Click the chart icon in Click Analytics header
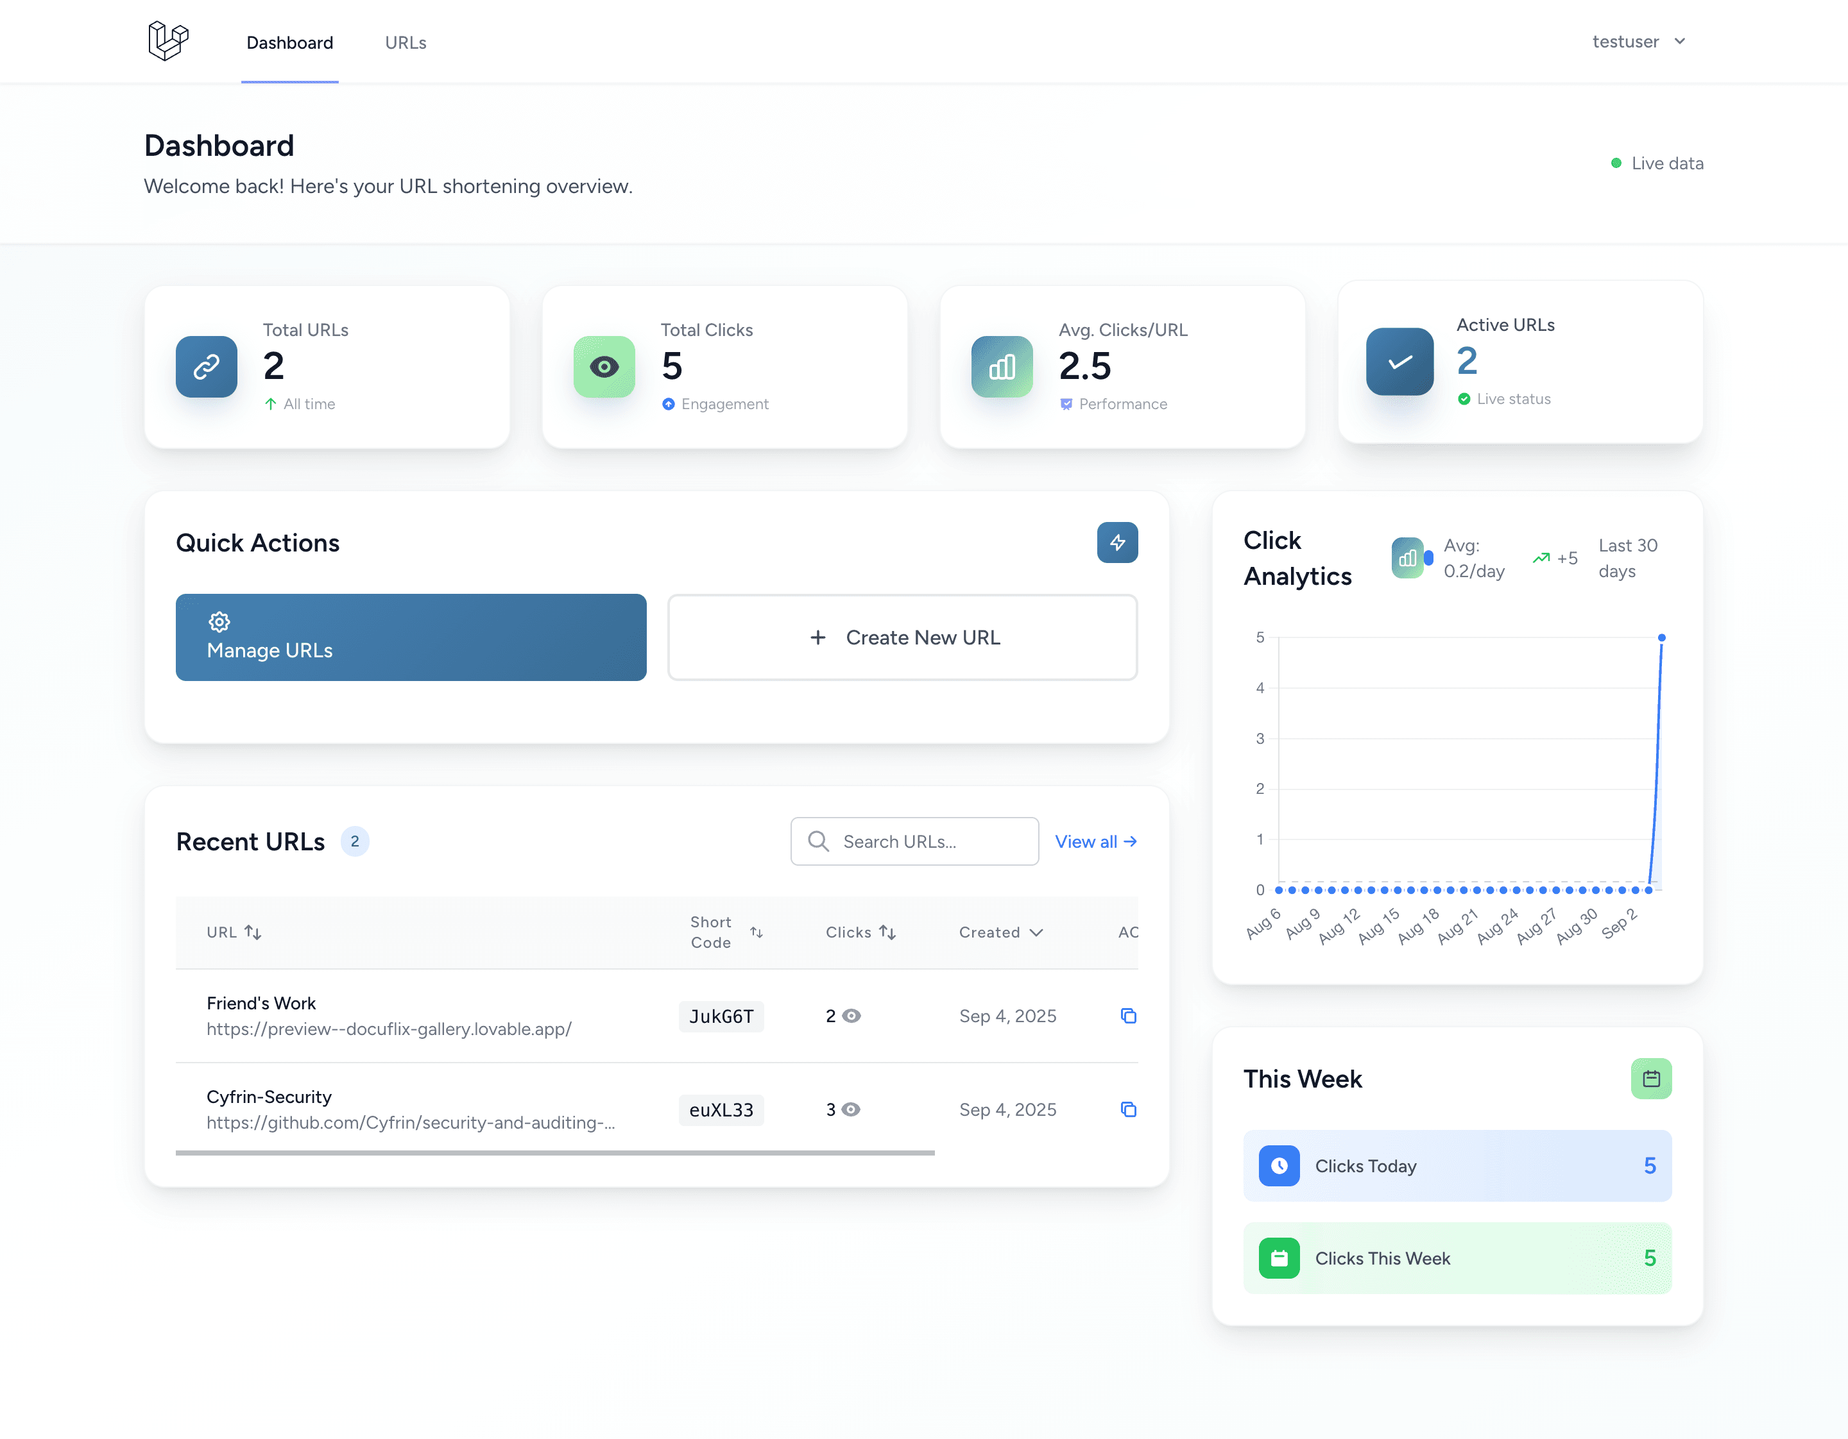The width and height of the screenshot is (1848, 1439). tap(1408, 557)
